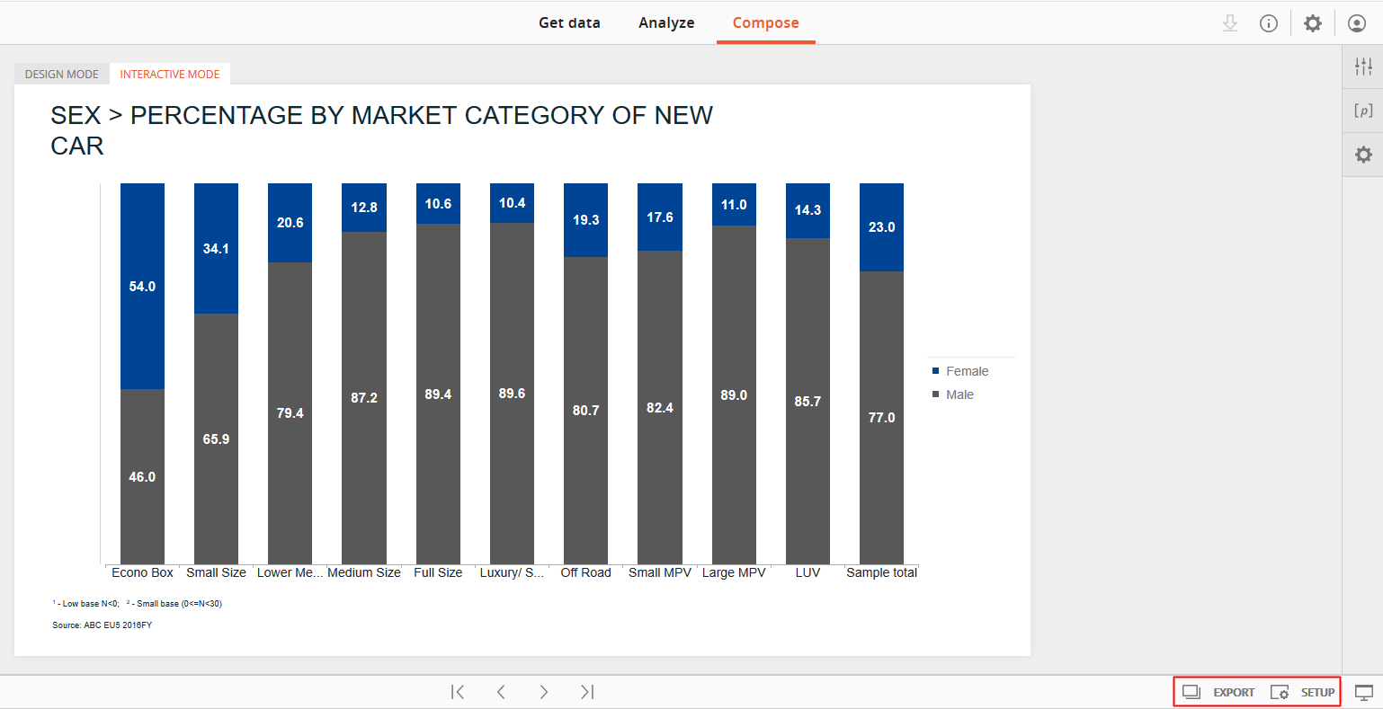The image size is (1383, 709).
Task: Click the Off Road axis label
Action: [x=585, y=572]
